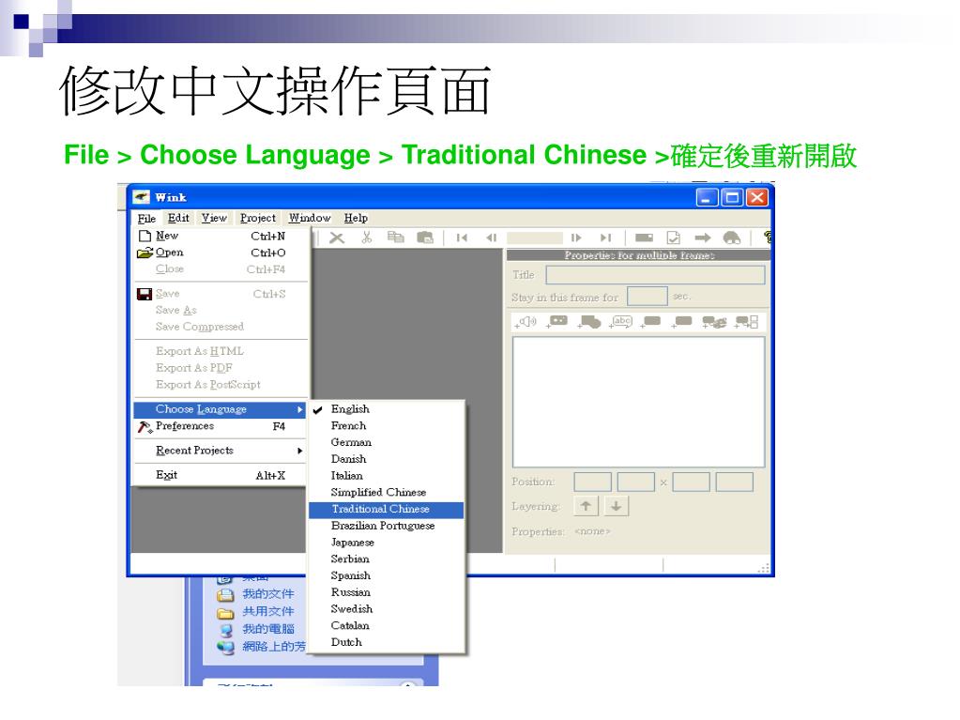Click the add callout group icon (seventh in properties row)
This screenshot has height=720, width=960.
(714, 322)
